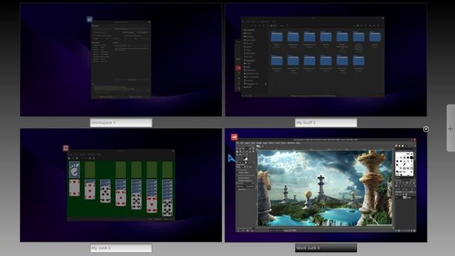Viewport: 455px width, 256px height.
Task: Activate the dialog window in Workspace 1
Action: [x=121, y=60]
